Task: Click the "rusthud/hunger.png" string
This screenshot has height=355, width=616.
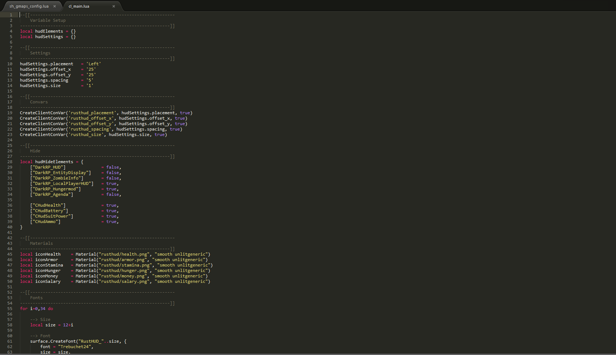Action: [124, 271]
